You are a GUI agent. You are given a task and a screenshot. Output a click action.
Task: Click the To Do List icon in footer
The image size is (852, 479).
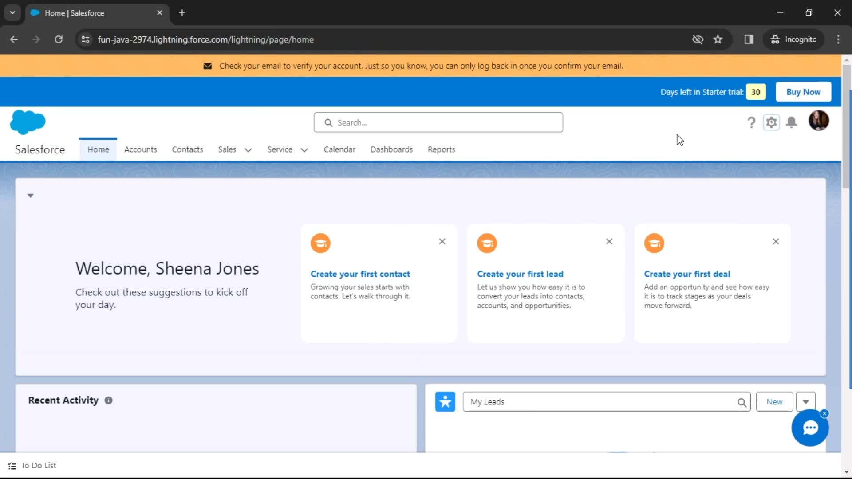[x=12, y=466]
